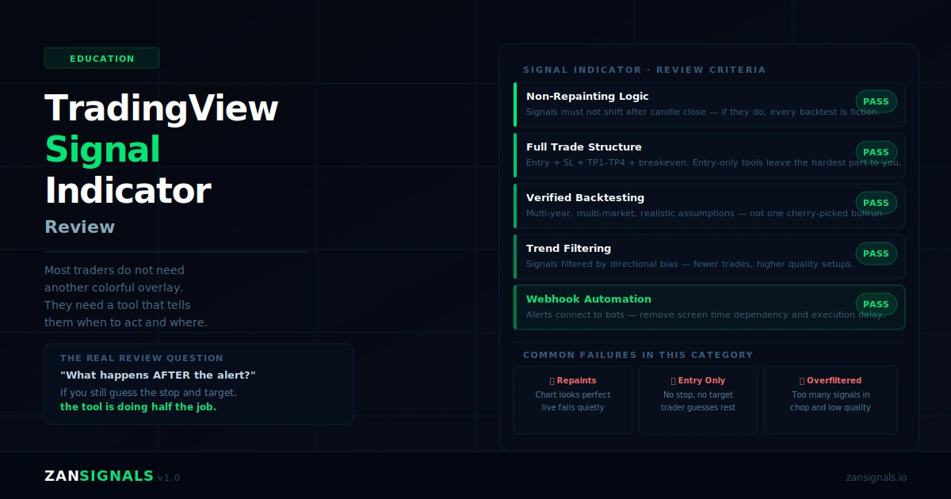Click 'Signals filtered by directional bias' description
Viewport: 951px width, 499px height.
[x=689, y=264]
